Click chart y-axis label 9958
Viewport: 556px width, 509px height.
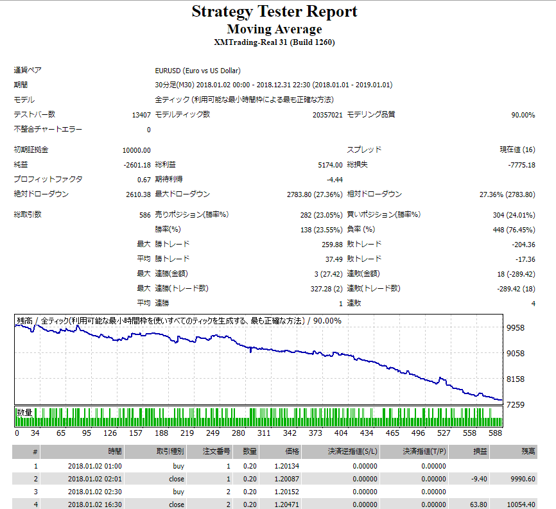pos(515,328)
